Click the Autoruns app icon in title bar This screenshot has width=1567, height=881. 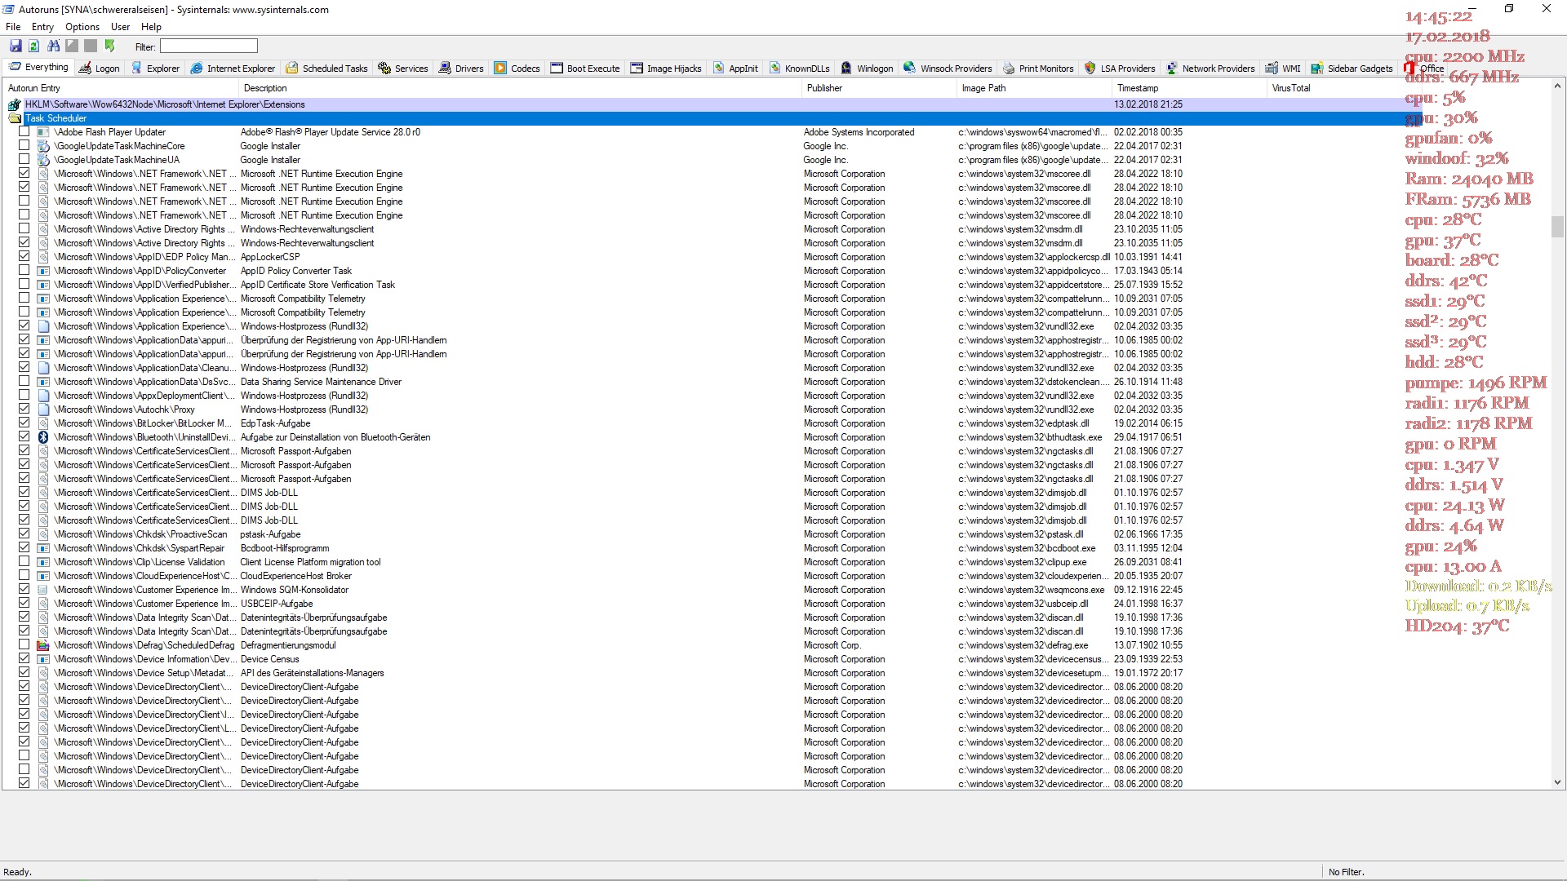tap(8, 10)
